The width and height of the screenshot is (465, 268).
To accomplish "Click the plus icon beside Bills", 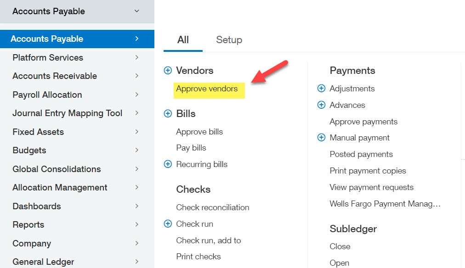I will pyautogui.click(x=168, y=114).
